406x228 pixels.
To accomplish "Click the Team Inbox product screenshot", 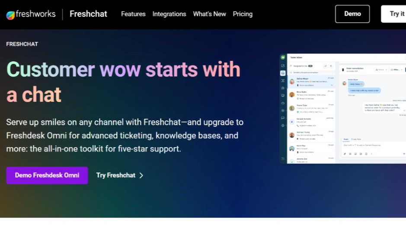I will point(343,108).
